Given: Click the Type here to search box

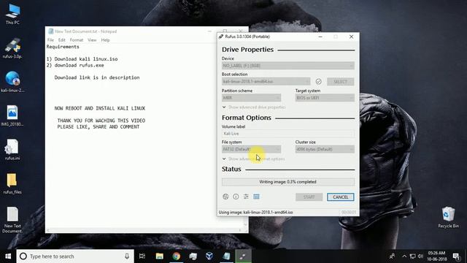Looking at the screenshot, I should point(75,256).
